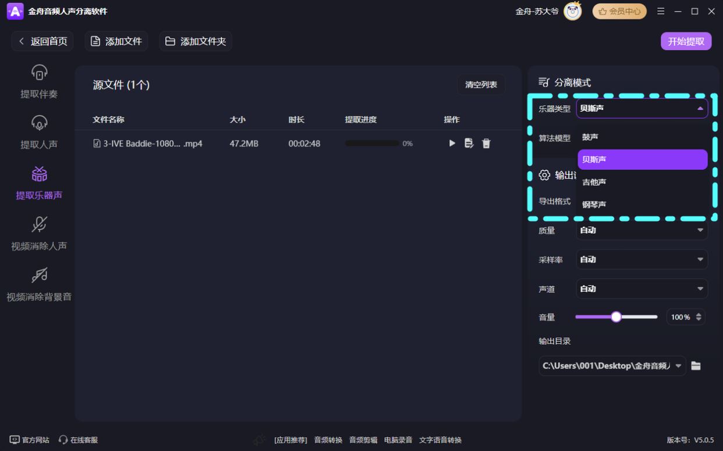Switch to 提取人声 vocal extraction mode
Screen dimensions: 723x451
click(39, 132)
